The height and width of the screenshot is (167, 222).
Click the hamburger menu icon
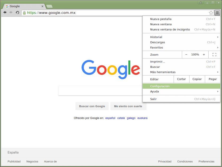(x=217, y=12)
